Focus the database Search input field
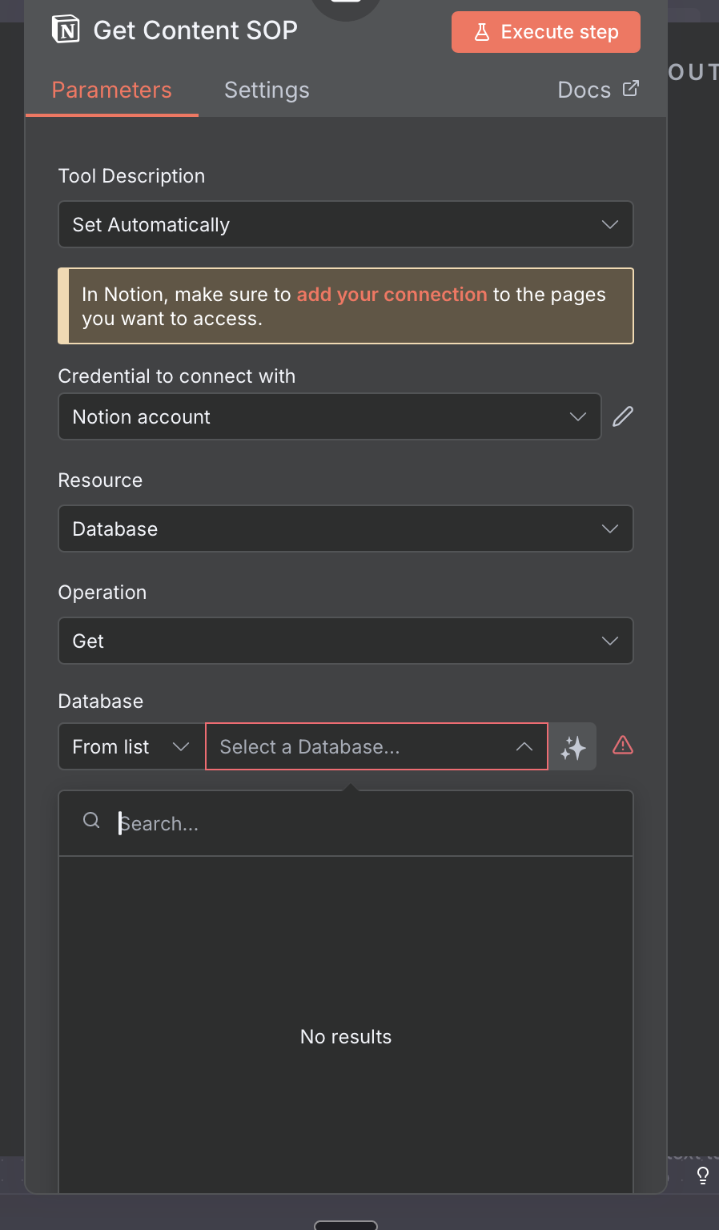The image size is (719, 1230). (x=368, y=824)
